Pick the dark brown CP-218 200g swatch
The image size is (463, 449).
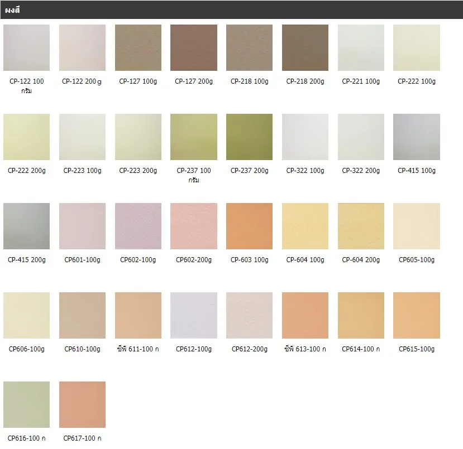306,47
